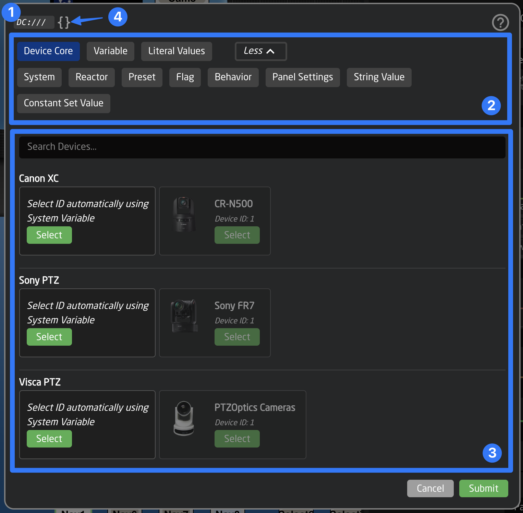The image size is (523, 513).
Task: Choose the Behavior category
Action: pos(233,77)
